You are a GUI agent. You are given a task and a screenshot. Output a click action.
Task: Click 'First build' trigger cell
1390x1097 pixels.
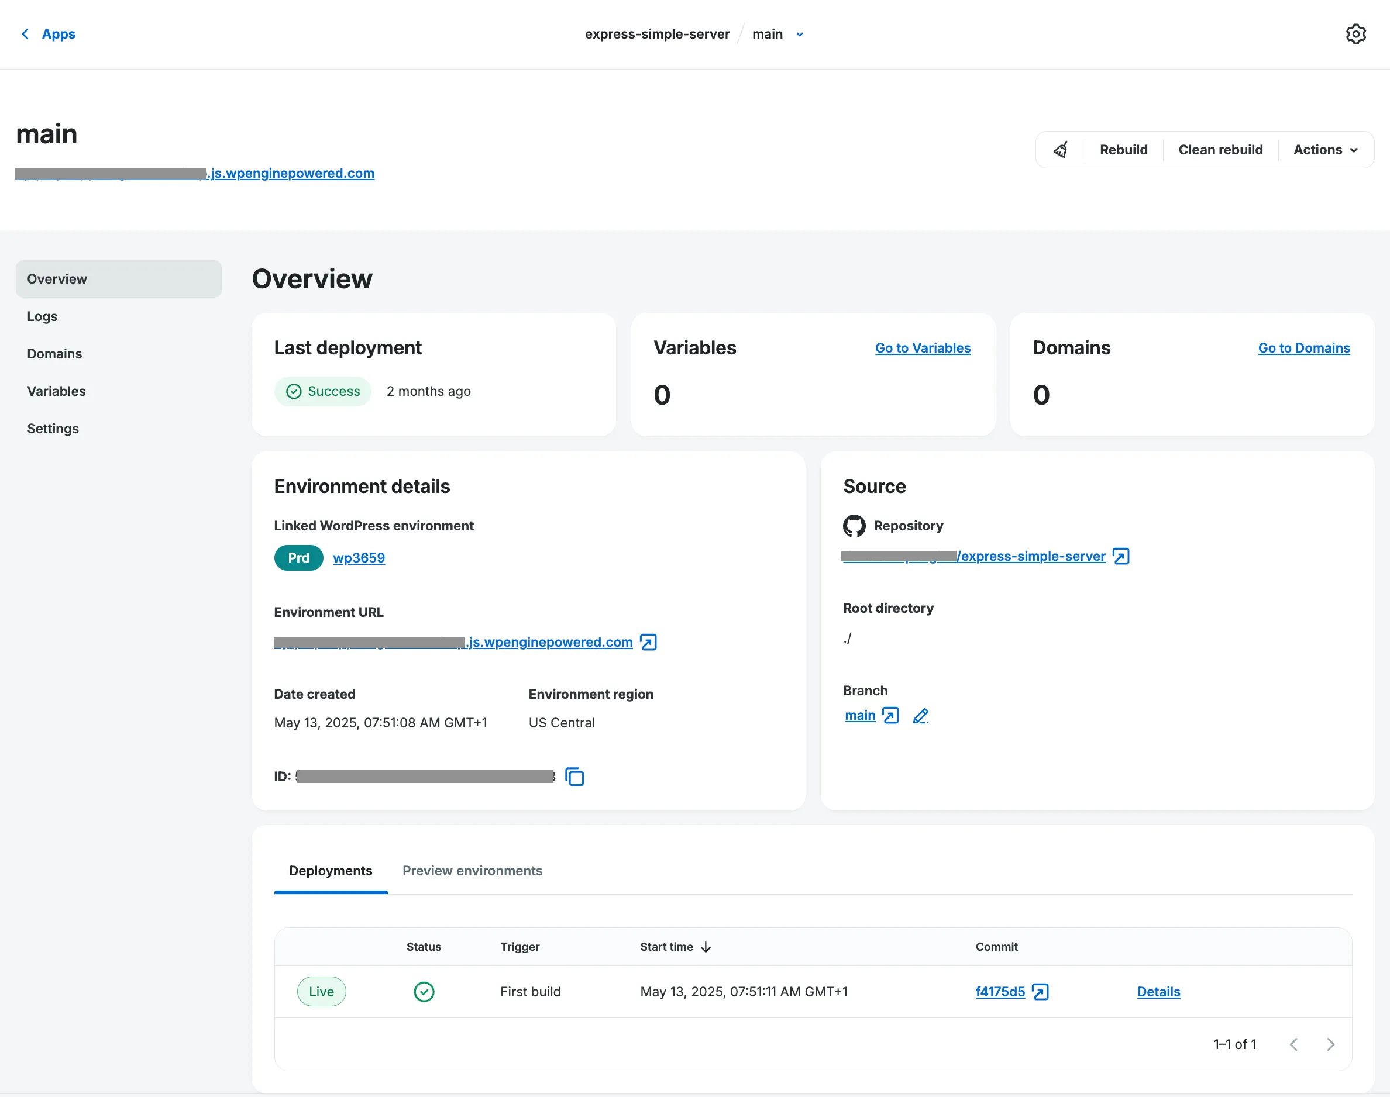(x=530, y=992)
